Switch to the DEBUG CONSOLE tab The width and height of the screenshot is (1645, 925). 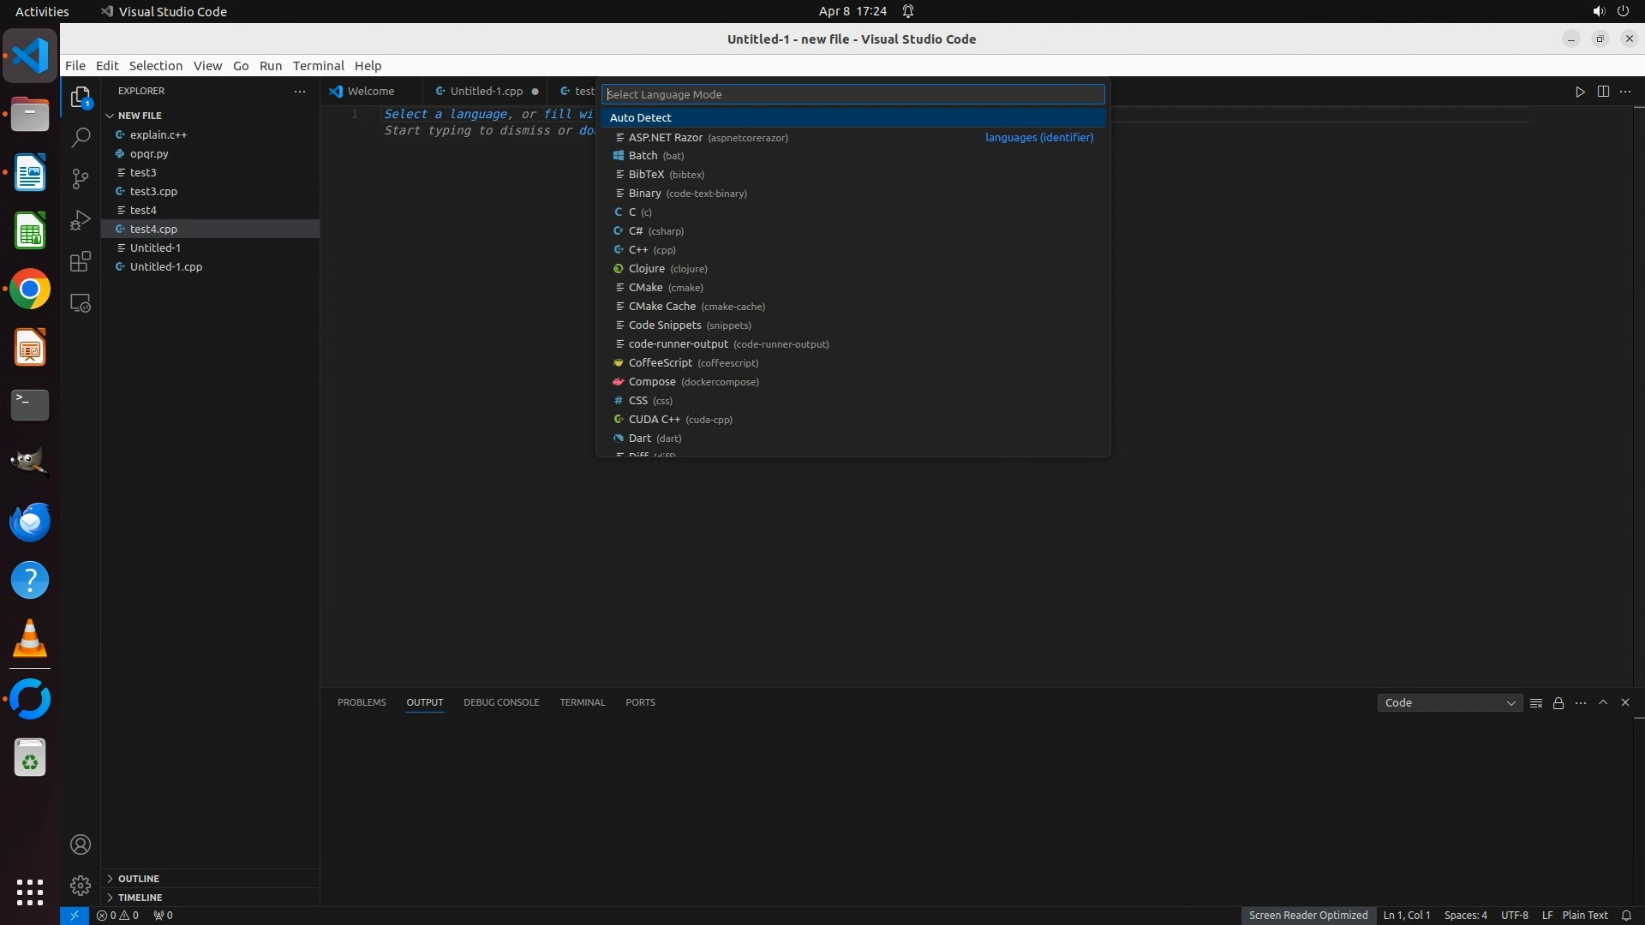[501, 702]
